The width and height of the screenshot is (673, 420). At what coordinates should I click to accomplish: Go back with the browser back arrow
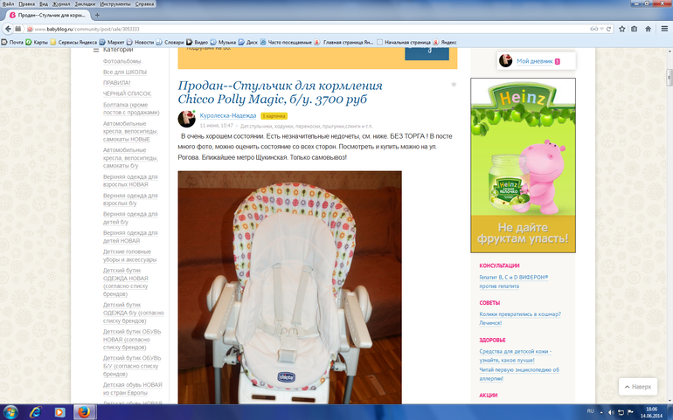click(x=8, y=29)
